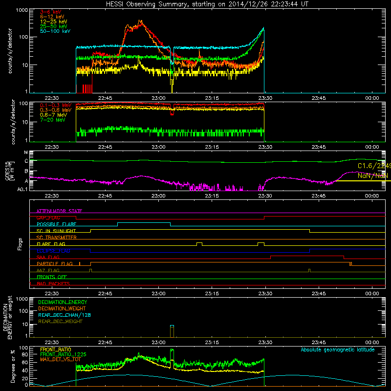Image resolution: width=391 pixels, height=391 pixels.
Task: Click the decimation spike in DECIMATION panel
Action: coord(172,331)
